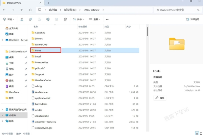The image size is (203, 135).
Task: Open Videos (视频) in sidebar
Action: click(x=9, y=86)
